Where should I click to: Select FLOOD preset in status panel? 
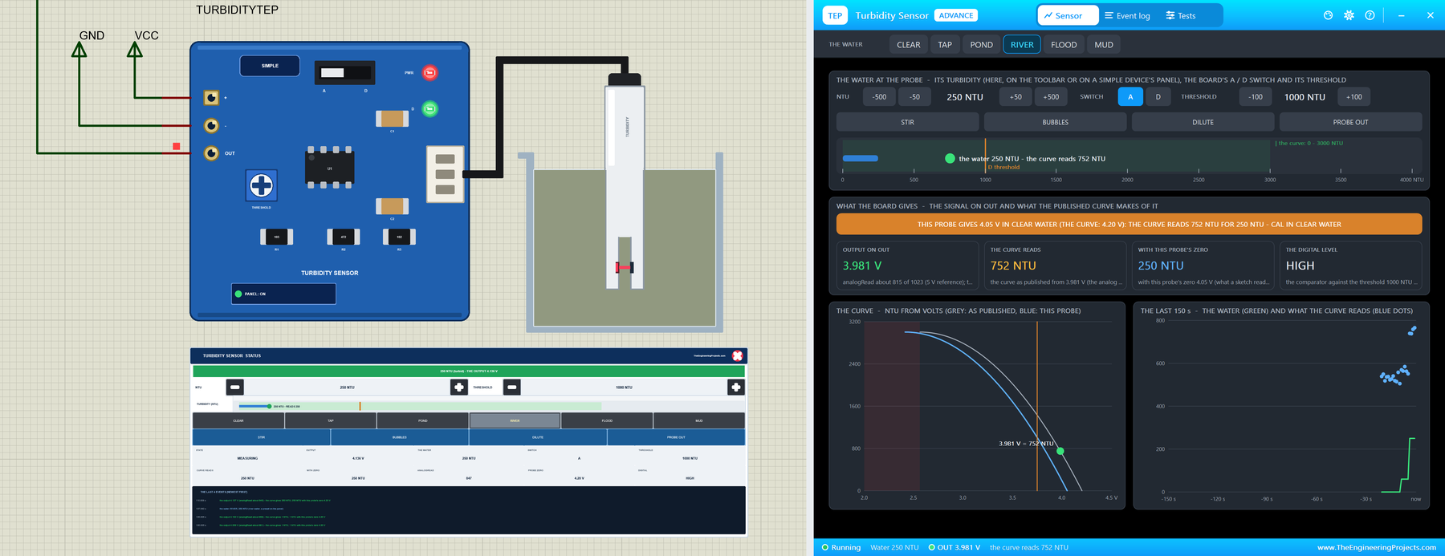click(x=607, y=420)
